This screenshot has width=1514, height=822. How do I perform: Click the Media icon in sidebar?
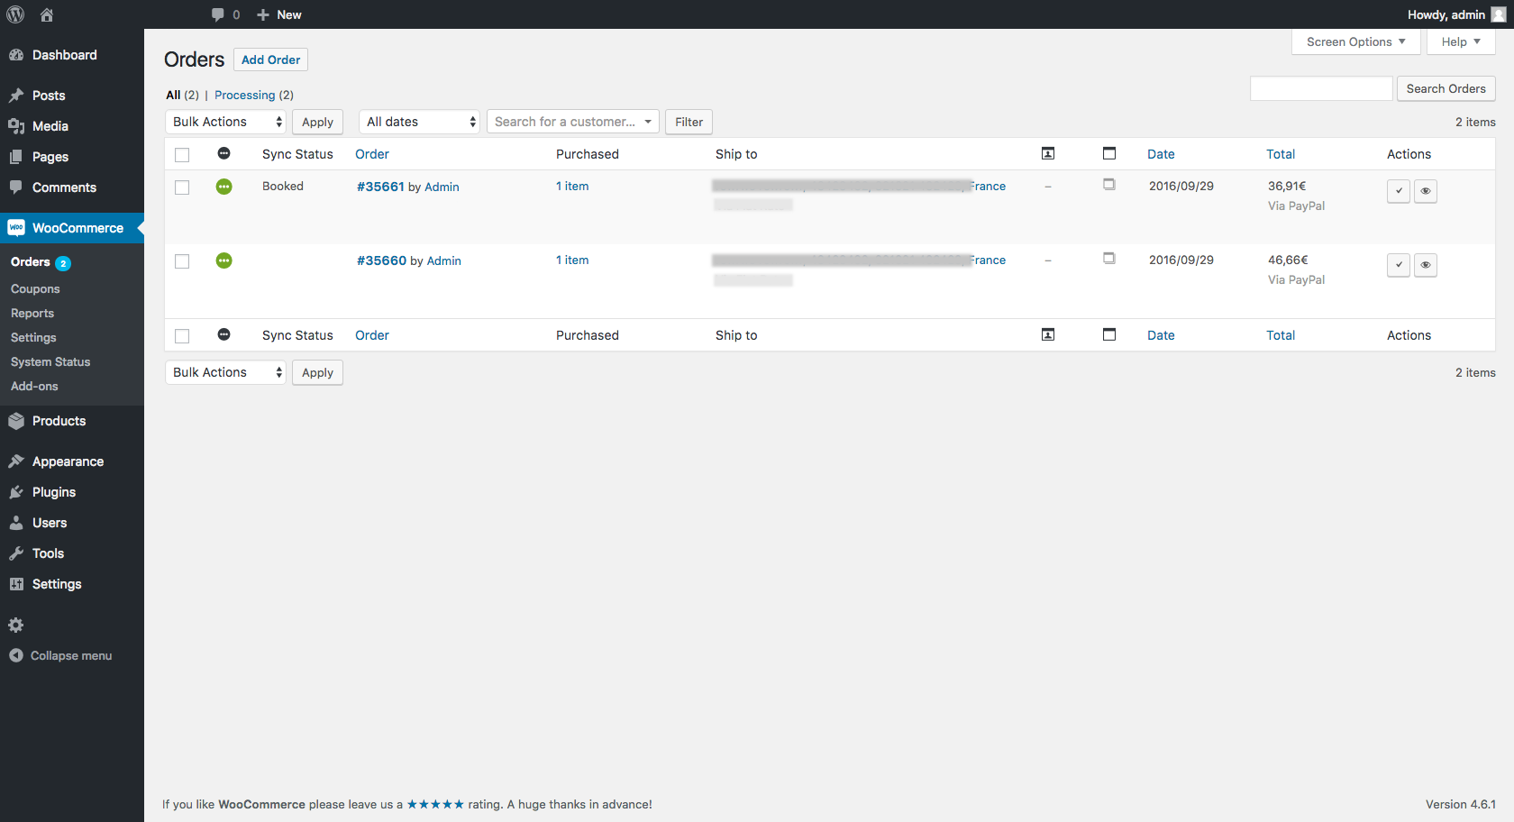[16, 126]
